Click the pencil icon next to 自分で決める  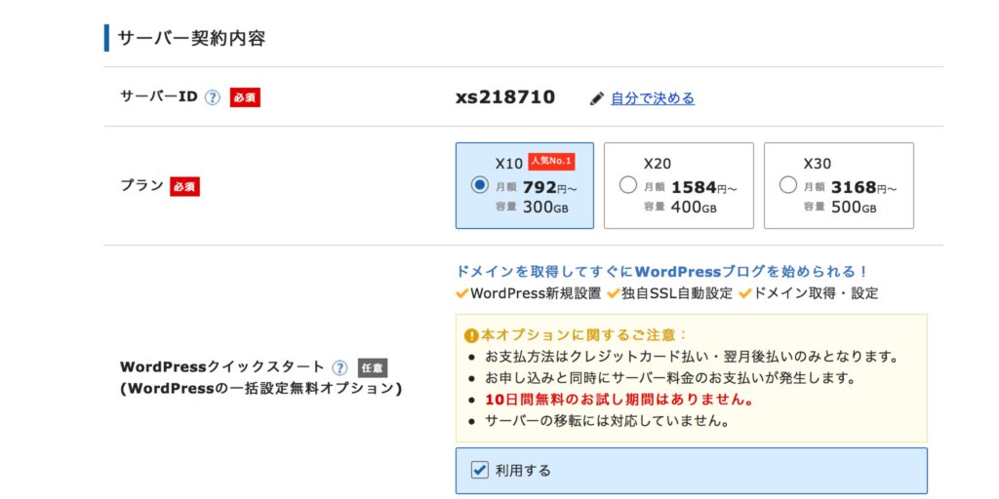point(596,98)
